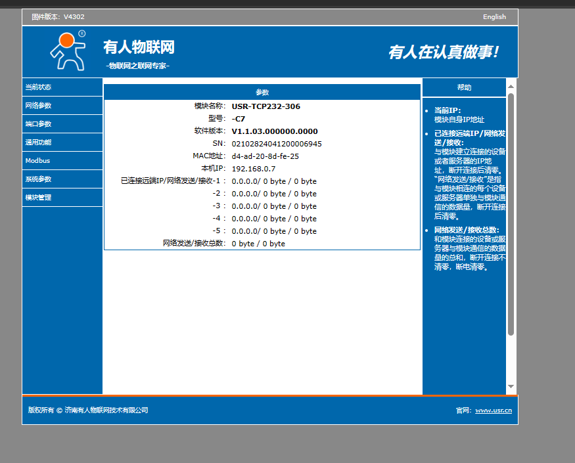Click 当前IP: help heading
The image size is (575, 463).
pos(448,110)
